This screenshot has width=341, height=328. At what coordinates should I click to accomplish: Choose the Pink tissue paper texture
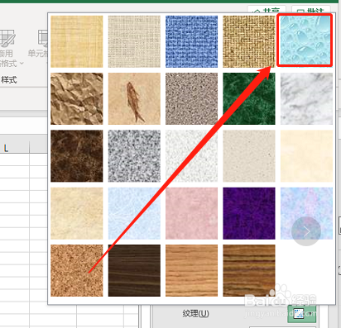click(x=191, y=213)
